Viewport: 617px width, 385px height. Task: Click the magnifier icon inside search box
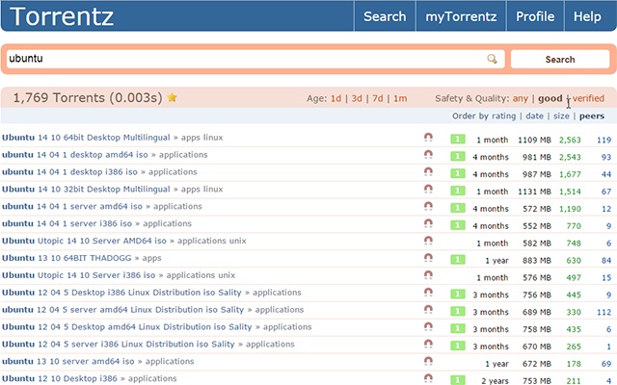click(492, 59)
